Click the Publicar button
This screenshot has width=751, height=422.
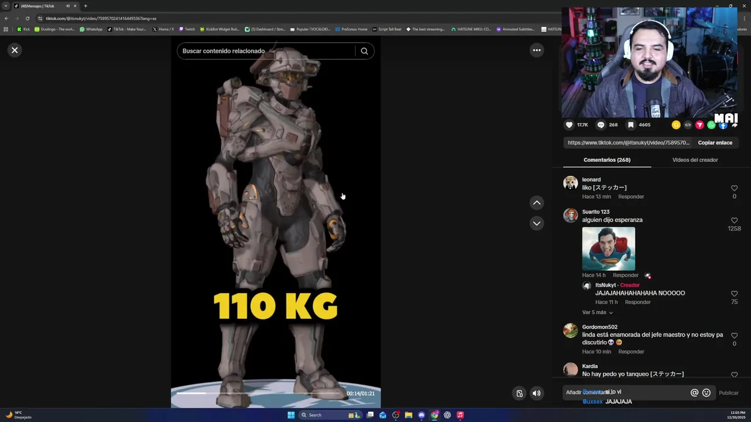[729, 393]
